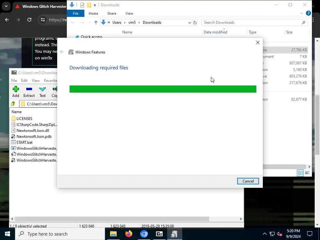Select Windows Glitch Harvester browser tab

40,7
